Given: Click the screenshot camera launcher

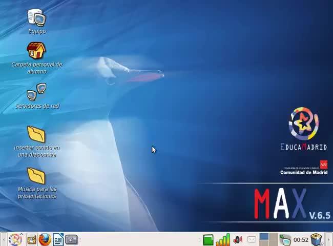Looking at the screenshot, I should click(72, 239).
